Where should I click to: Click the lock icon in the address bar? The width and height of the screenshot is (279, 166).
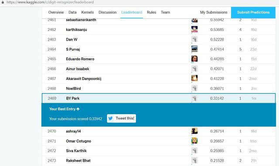click(3, 2)
